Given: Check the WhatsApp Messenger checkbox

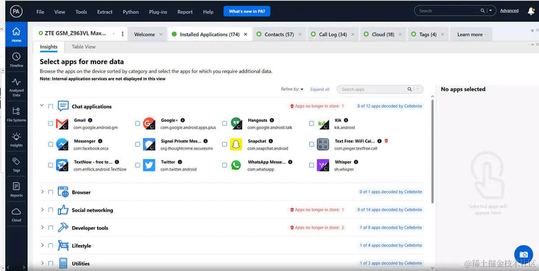Looking at the screenshot, I should 225,165.
